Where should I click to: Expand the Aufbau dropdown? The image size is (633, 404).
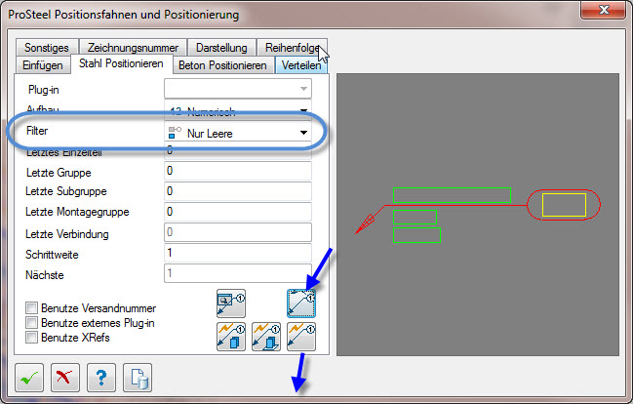click(x=238, y=110)
